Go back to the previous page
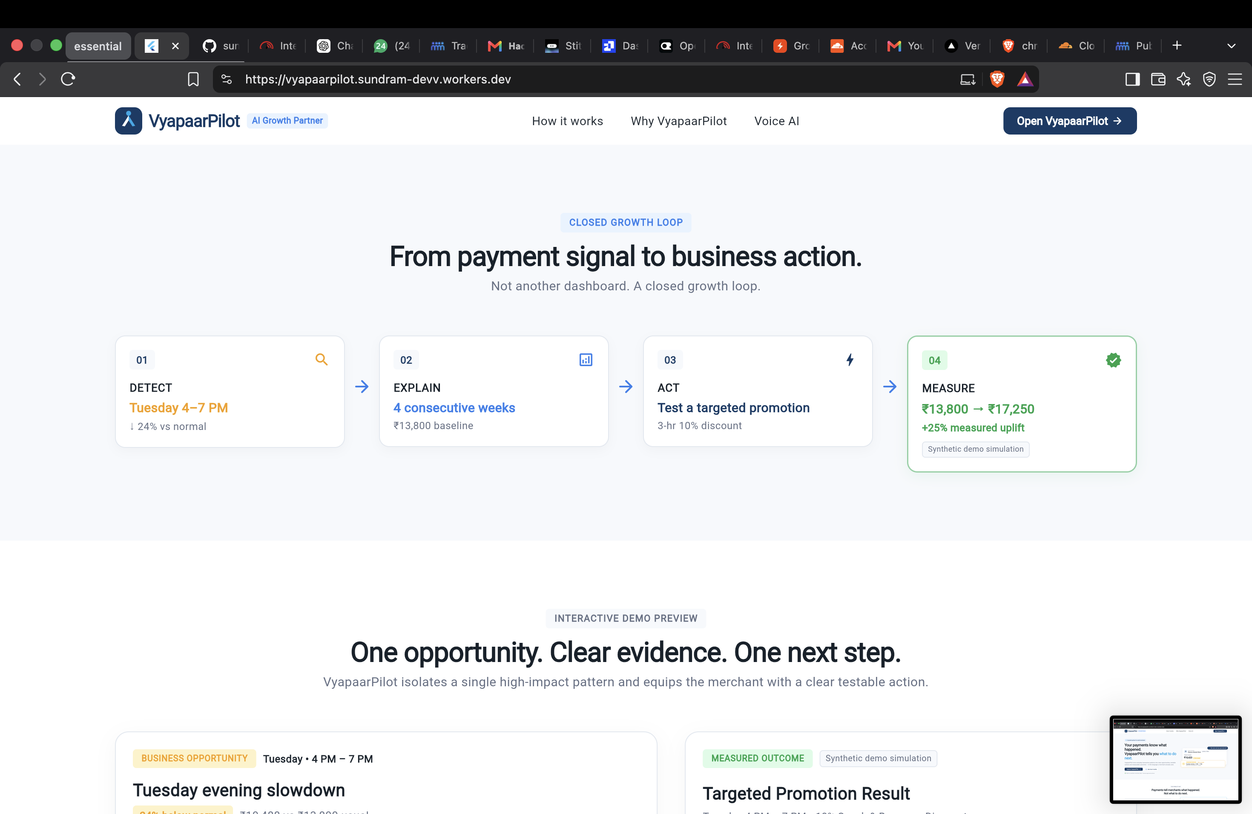Screen dimensions: 1252x814 pos(17,80)
